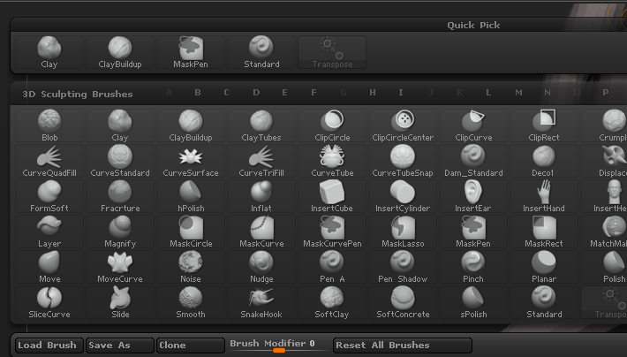
Task: Filter brushes by letter M
Action: point(518,93)
